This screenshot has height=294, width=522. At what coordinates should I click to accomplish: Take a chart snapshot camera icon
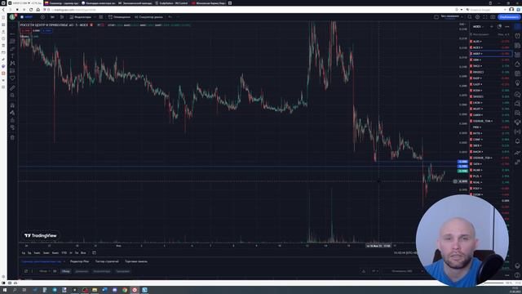493,17
